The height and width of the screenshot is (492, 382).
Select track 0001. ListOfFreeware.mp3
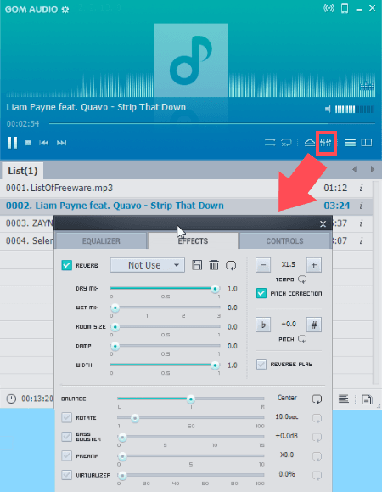[186, 189]
